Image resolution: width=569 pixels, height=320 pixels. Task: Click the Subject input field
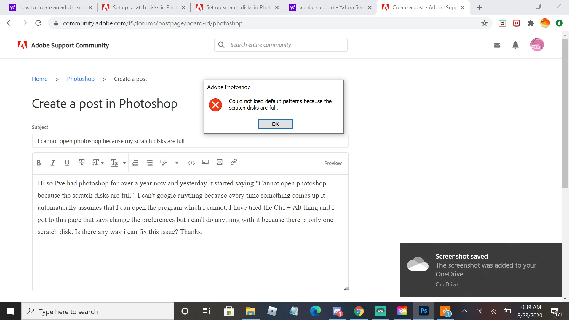coord(190,141)
